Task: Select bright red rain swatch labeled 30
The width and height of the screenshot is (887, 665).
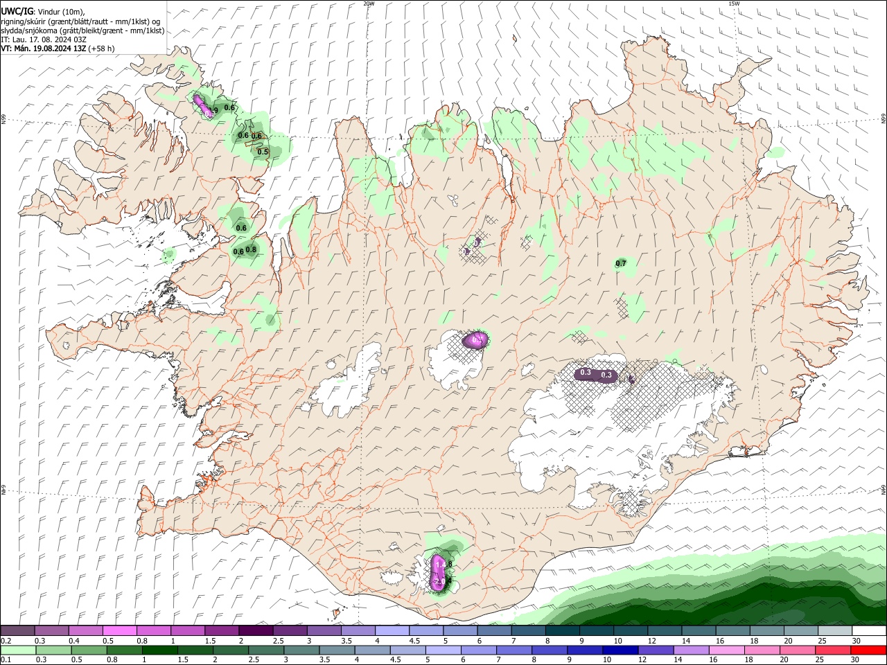Action: tap(868, 650)
